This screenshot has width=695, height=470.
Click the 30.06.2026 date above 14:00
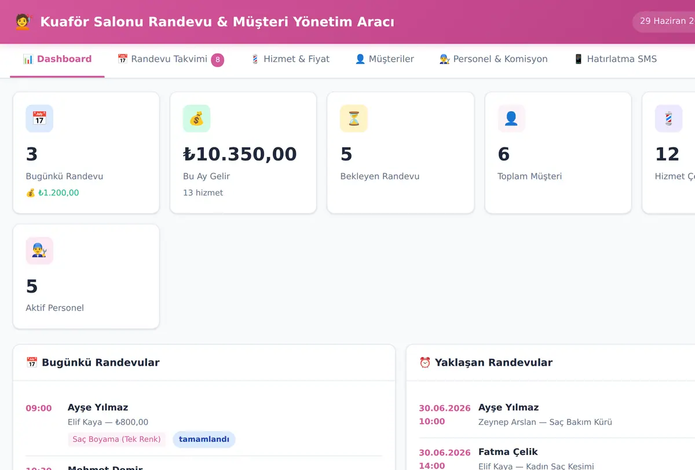click(445, 453)
